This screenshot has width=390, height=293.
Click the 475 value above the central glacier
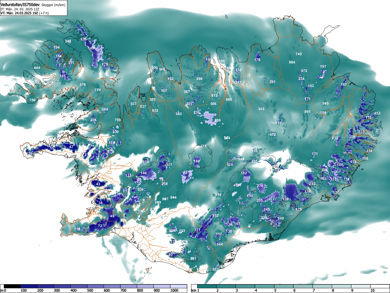(203, 146)
